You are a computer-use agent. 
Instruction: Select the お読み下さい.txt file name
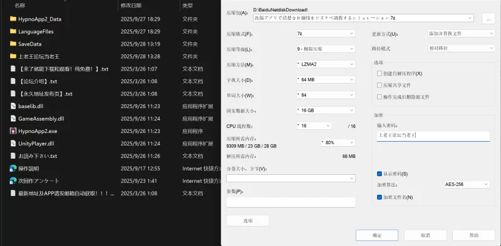tap(38, 156)
